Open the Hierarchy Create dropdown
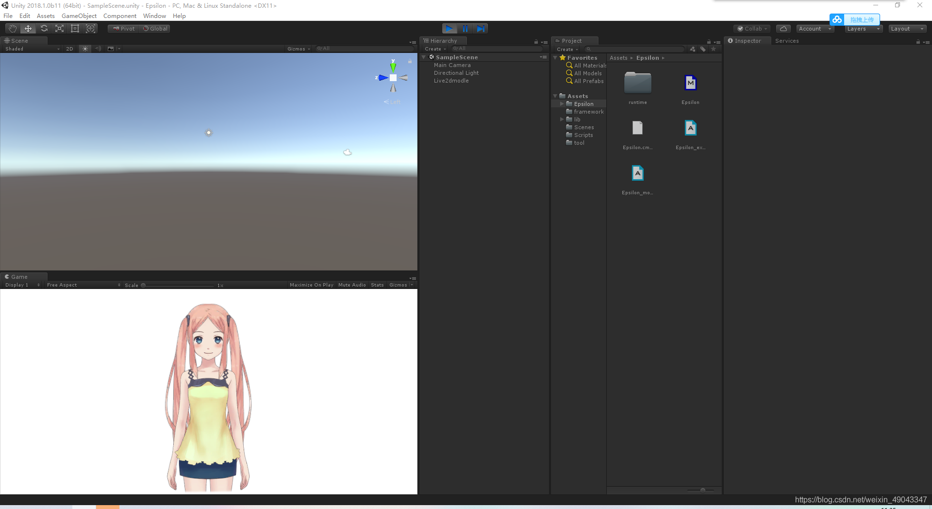Image resolution: width=932 pixels, height=509 pixels. tap(435, 49)
